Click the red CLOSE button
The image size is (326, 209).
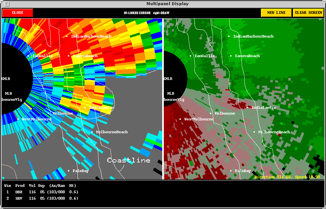point(18,13)
